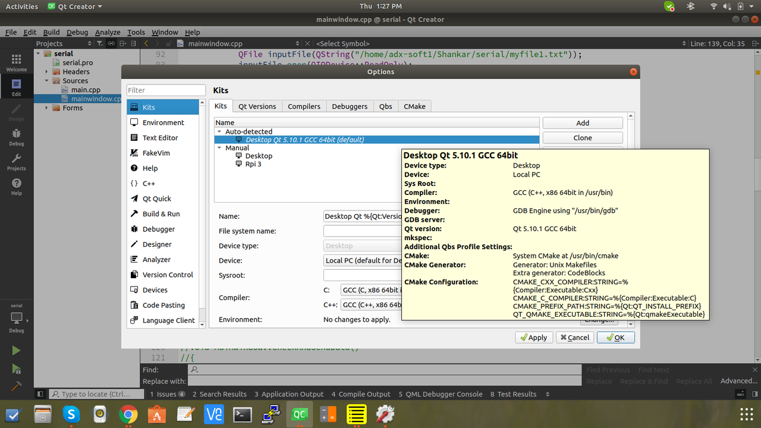
Task: Switch to the Debuggers tab
Action: pyautogui.click(x=350, y=106)
